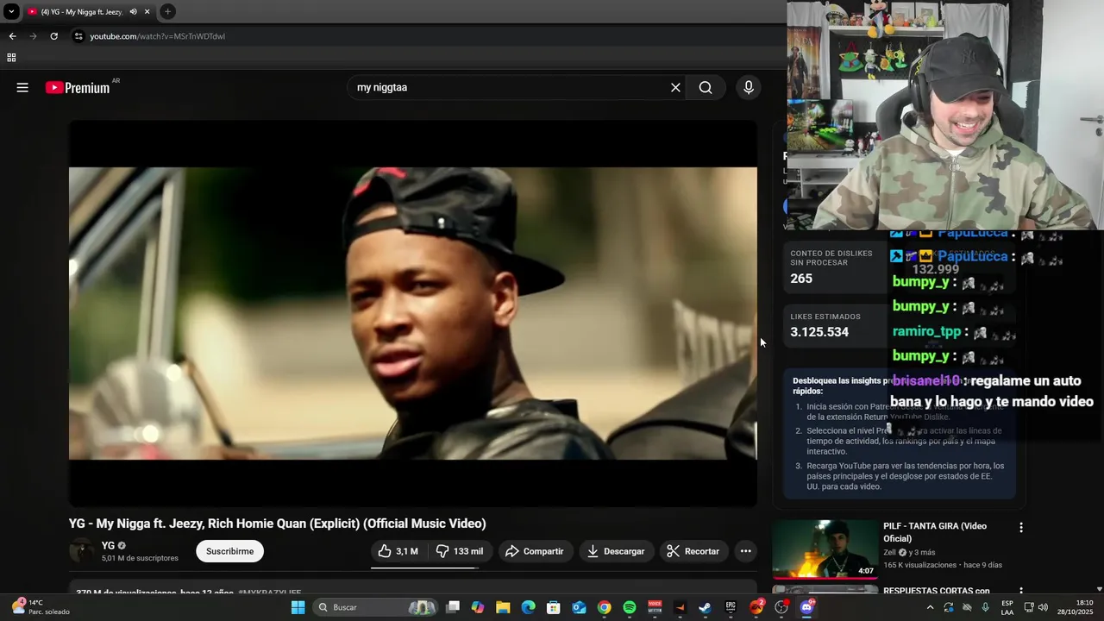Click the video title text below player
The height and width of the screenshot is (621, 1104).
pyautogui.click(x=277, y=524)
